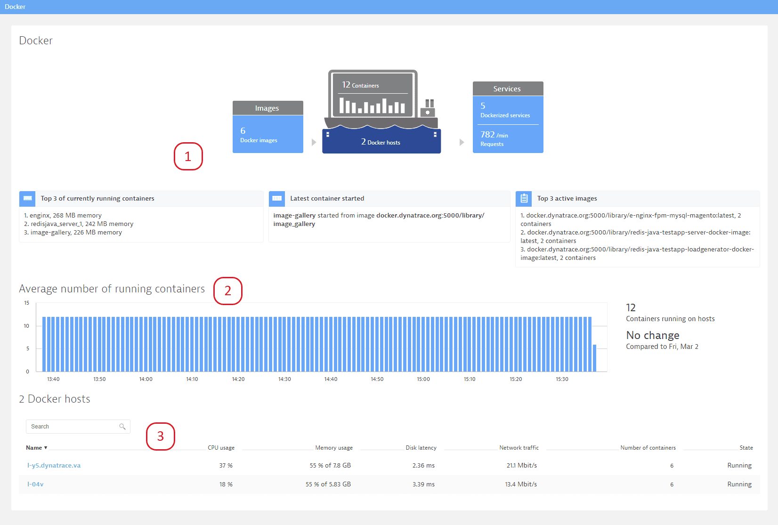The height and width of the screenshot is (525, 778).
Task: Sort by Memory usage column header
Action: point(334,448)
